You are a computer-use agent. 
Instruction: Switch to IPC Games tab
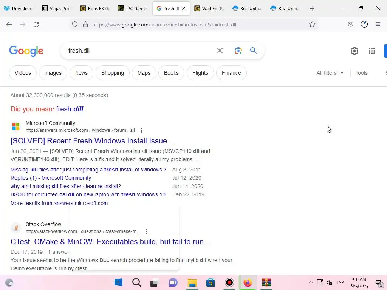(133, 8)
